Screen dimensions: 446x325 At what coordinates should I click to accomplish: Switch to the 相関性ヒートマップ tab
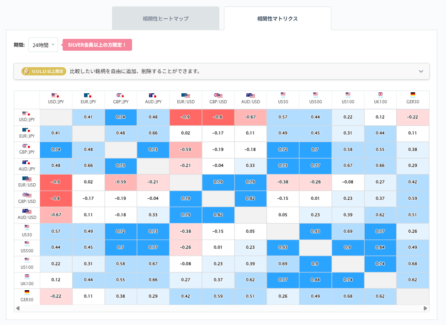[x=165, y=18]
